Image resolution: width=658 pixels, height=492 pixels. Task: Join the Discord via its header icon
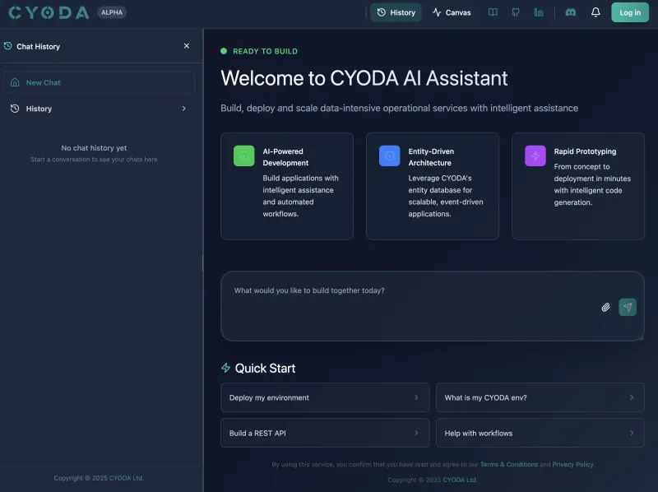(569, 12)
